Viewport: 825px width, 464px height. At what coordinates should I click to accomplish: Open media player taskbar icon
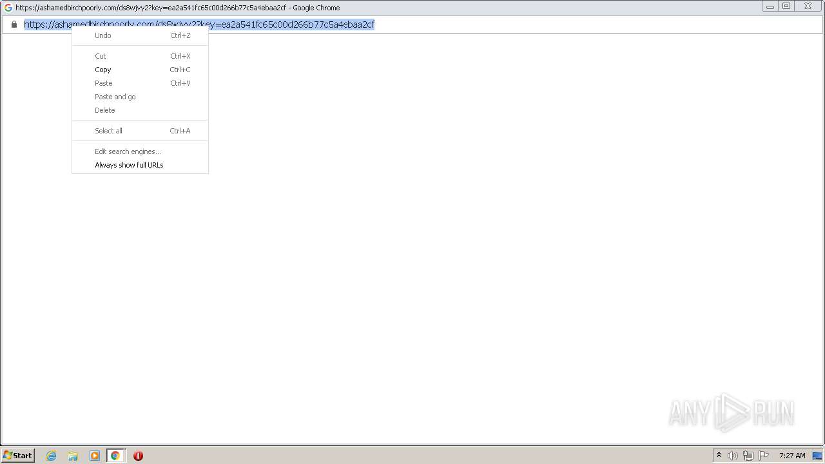pos(95,456)
